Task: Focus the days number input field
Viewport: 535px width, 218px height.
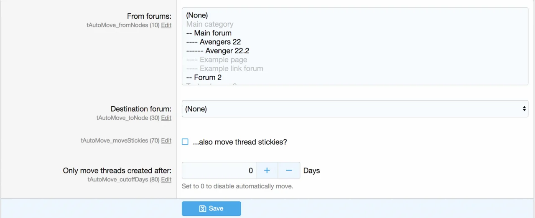Action: pos(219,170)
